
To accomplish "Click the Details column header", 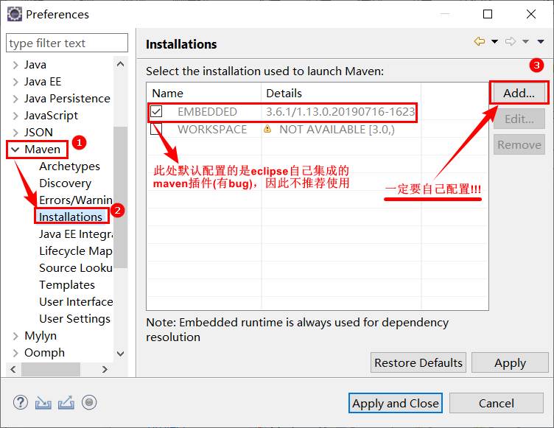I will coord(341,93).
